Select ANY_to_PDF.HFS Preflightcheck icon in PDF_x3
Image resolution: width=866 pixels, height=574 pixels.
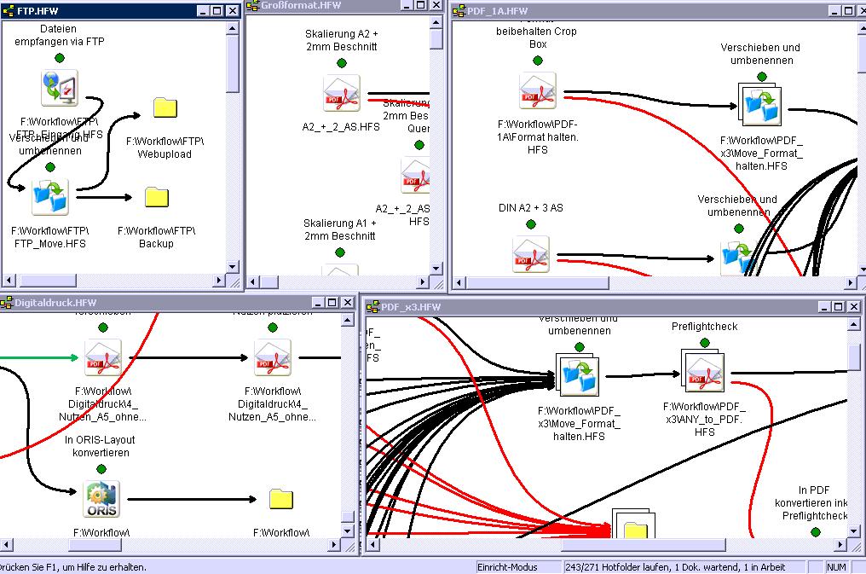tap(702, 371)
